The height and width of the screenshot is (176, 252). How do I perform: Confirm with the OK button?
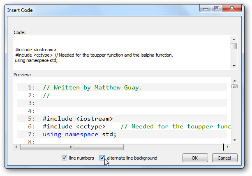[195, 158]
